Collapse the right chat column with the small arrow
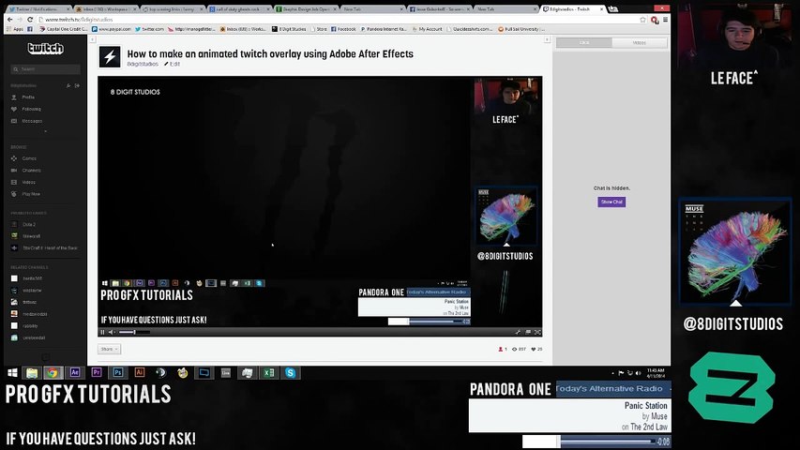800x450 pixels. [547, 39]
